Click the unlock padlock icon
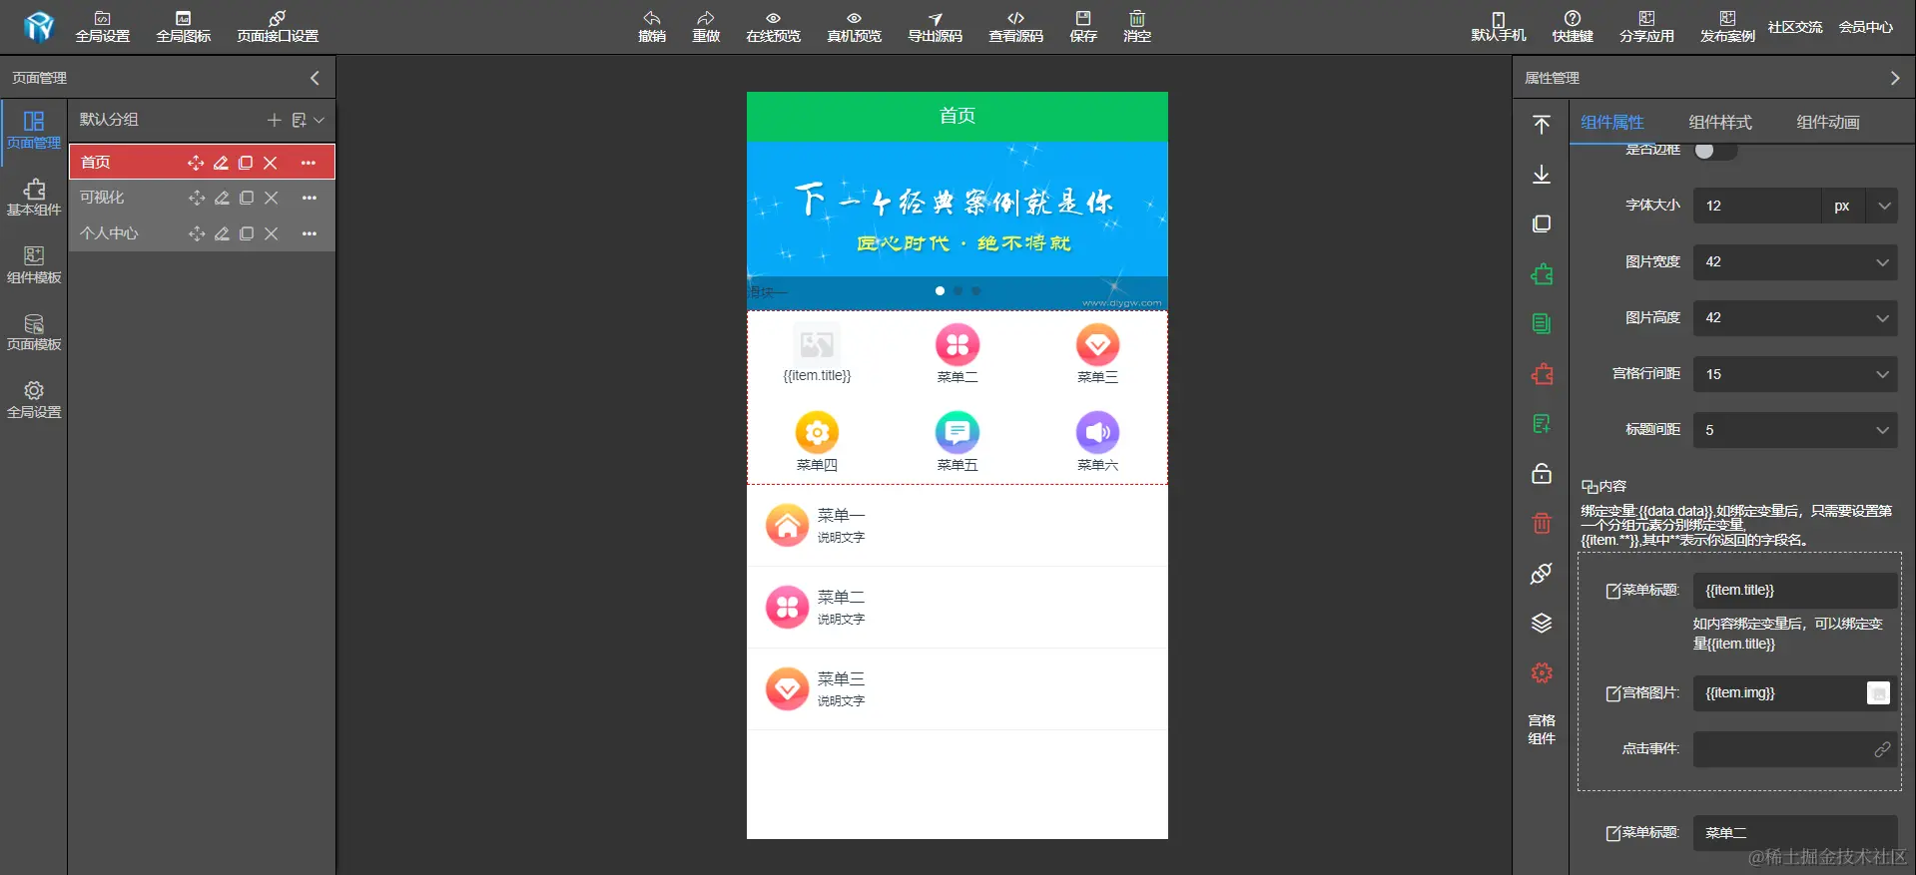 point(1542,473)
